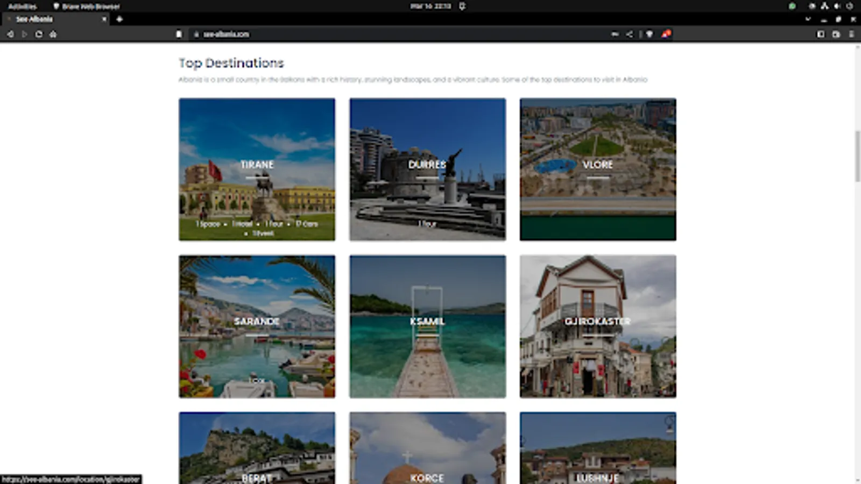861x484 pixels.
Task: Open the Brave main menu
Action: point(851,34)
